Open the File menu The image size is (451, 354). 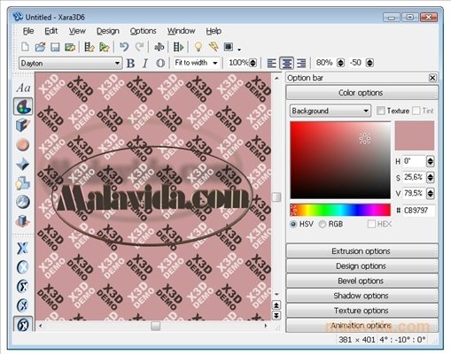point(28,31)
